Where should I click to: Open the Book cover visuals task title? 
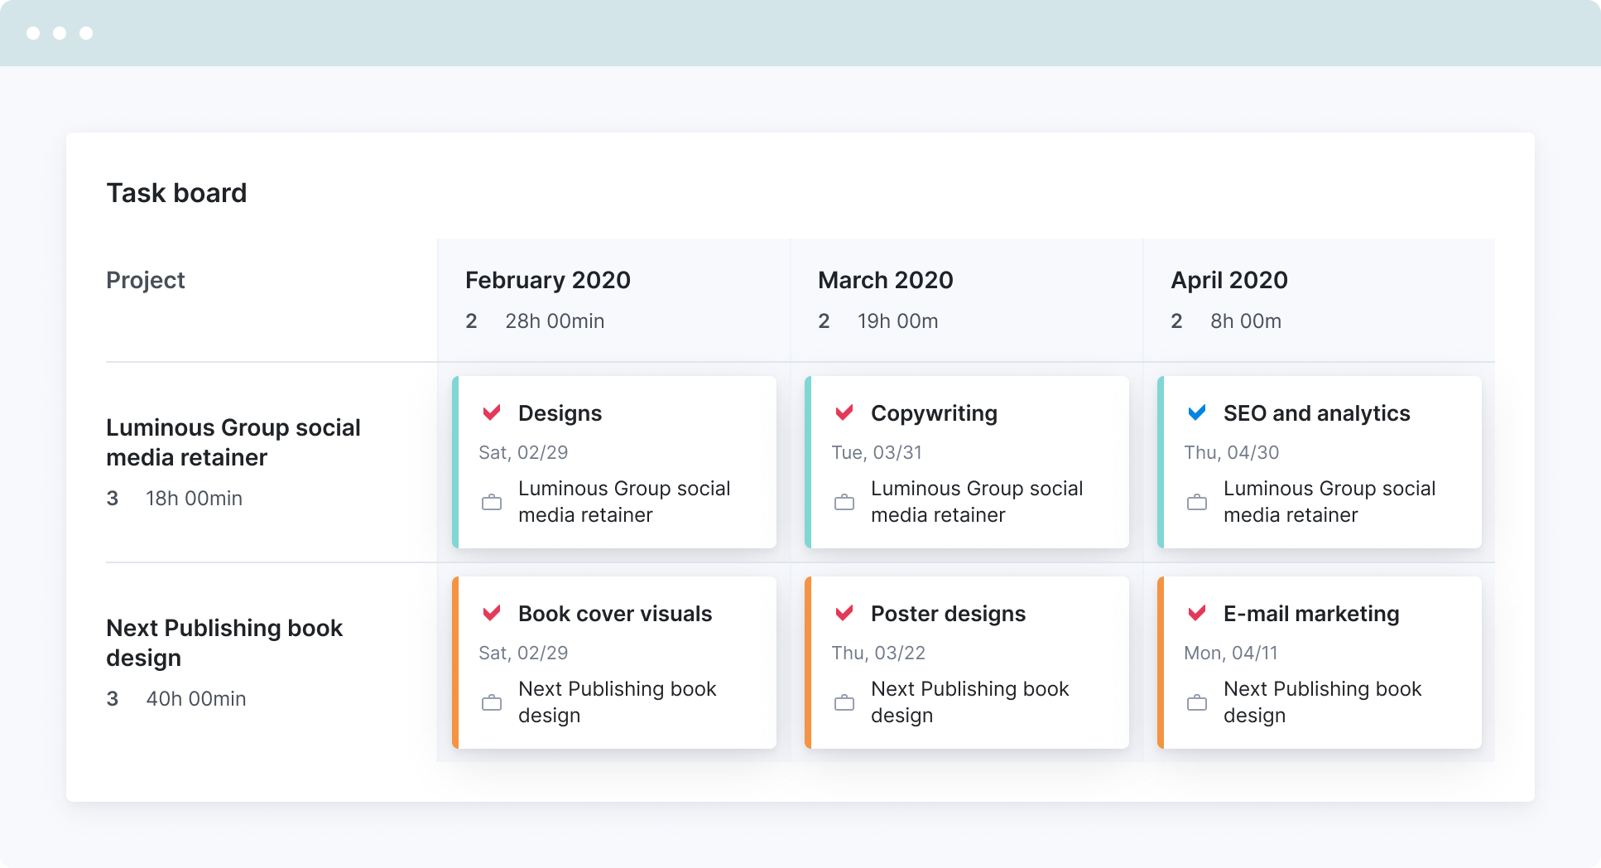point(615,614)
